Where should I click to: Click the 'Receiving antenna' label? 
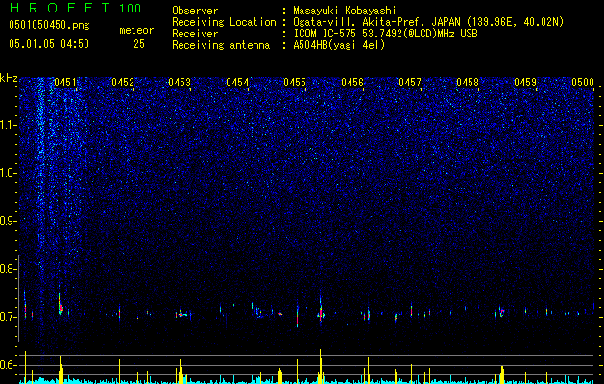pos(221,45)
